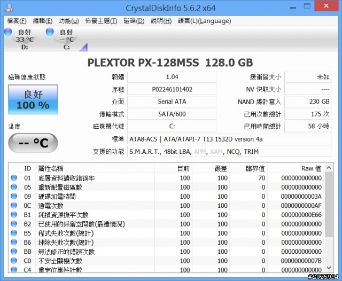
Task: Open the 編輯(E) menu
Action: 43,21
